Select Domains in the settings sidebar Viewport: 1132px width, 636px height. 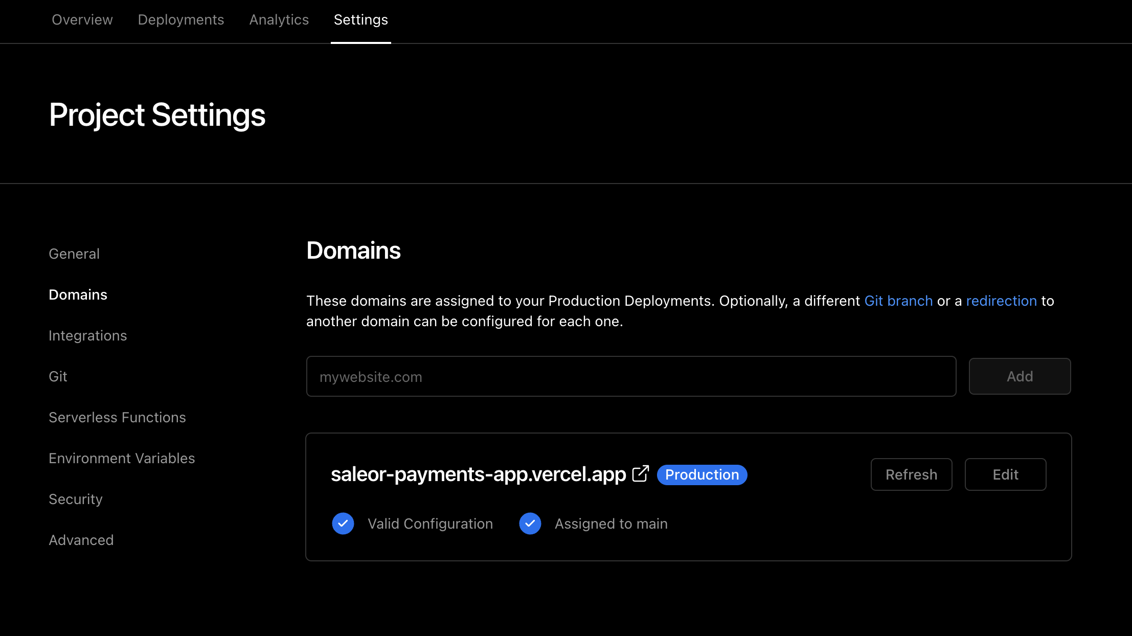pos(78,294)
